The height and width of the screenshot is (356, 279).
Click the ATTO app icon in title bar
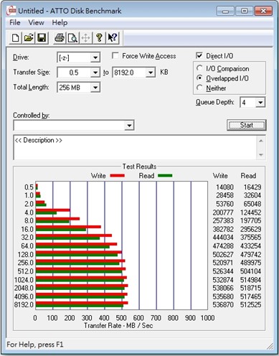click(11, 11)
